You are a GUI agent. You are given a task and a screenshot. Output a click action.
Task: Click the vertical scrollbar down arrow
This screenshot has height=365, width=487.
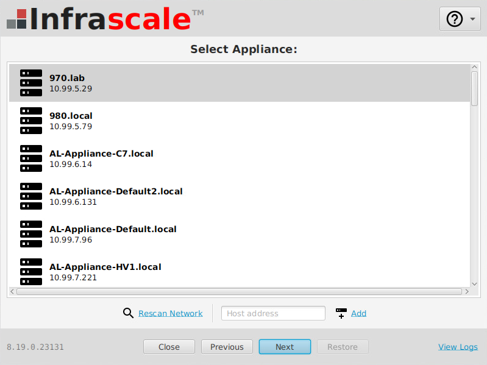(x=475, y=283)
